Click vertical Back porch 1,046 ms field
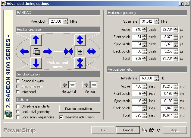 [x=168, y=108]
